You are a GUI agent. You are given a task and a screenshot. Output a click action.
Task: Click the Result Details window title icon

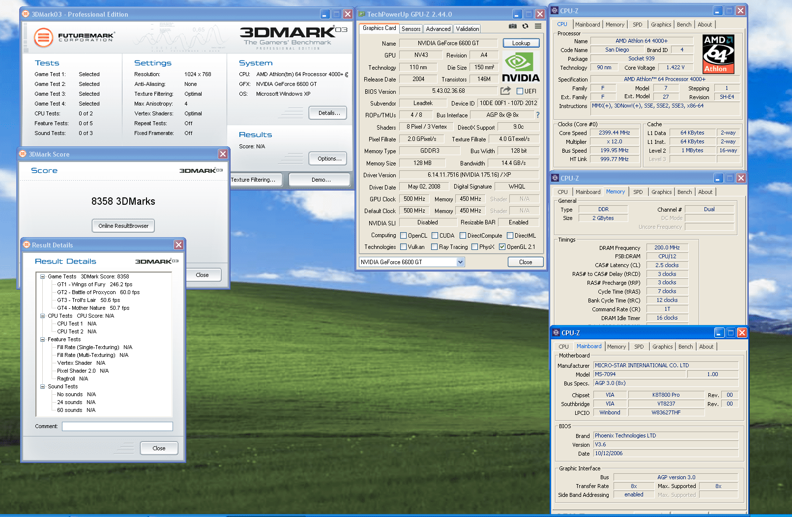point(27,245)
